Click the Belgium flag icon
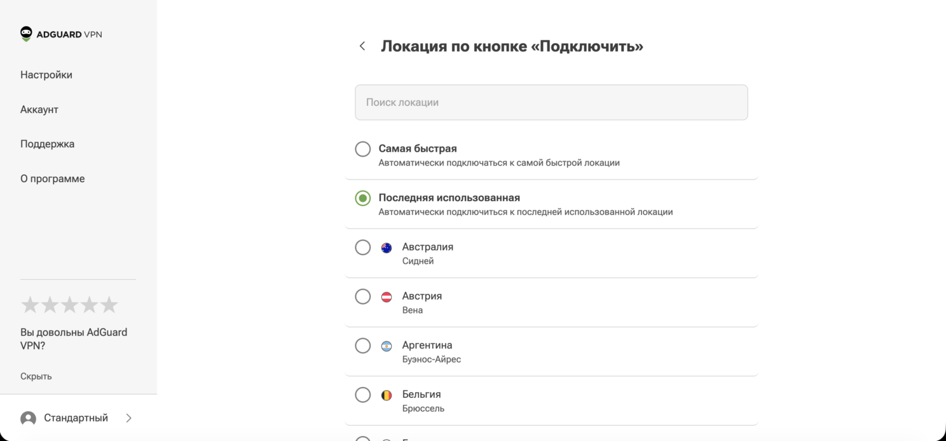Viewport: 946px width, 441px height. point(387,395)
